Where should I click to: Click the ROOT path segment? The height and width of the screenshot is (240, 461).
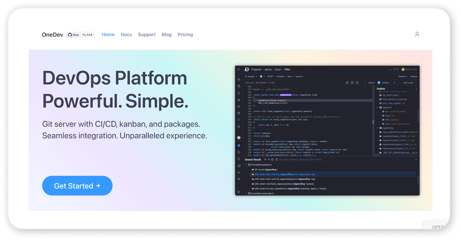271,76
